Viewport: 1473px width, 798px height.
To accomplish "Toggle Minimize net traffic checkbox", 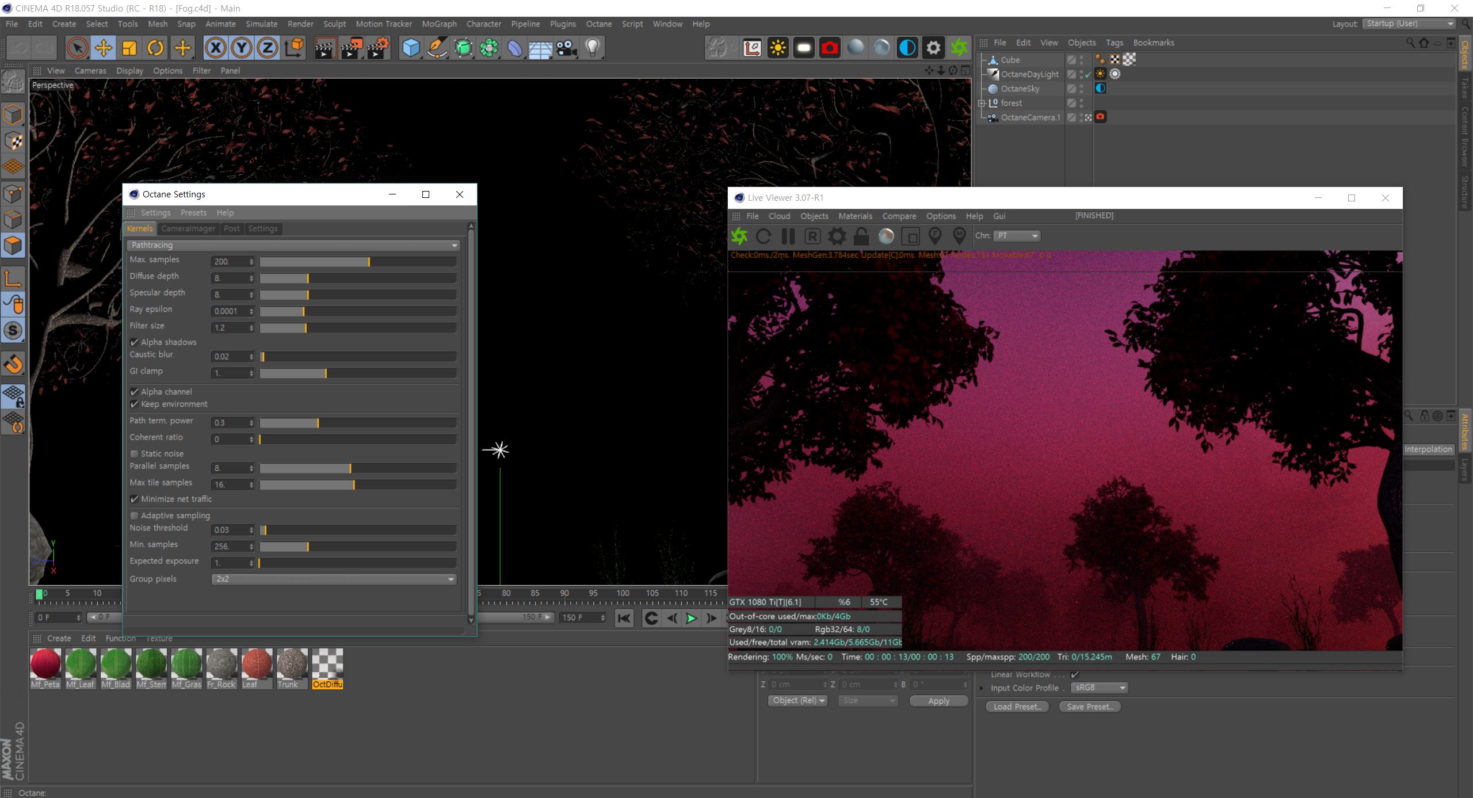I will pyautogui.click(x=134, y=499).
